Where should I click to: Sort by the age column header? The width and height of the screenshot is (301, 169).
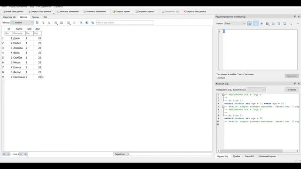[x=38, y=29]
